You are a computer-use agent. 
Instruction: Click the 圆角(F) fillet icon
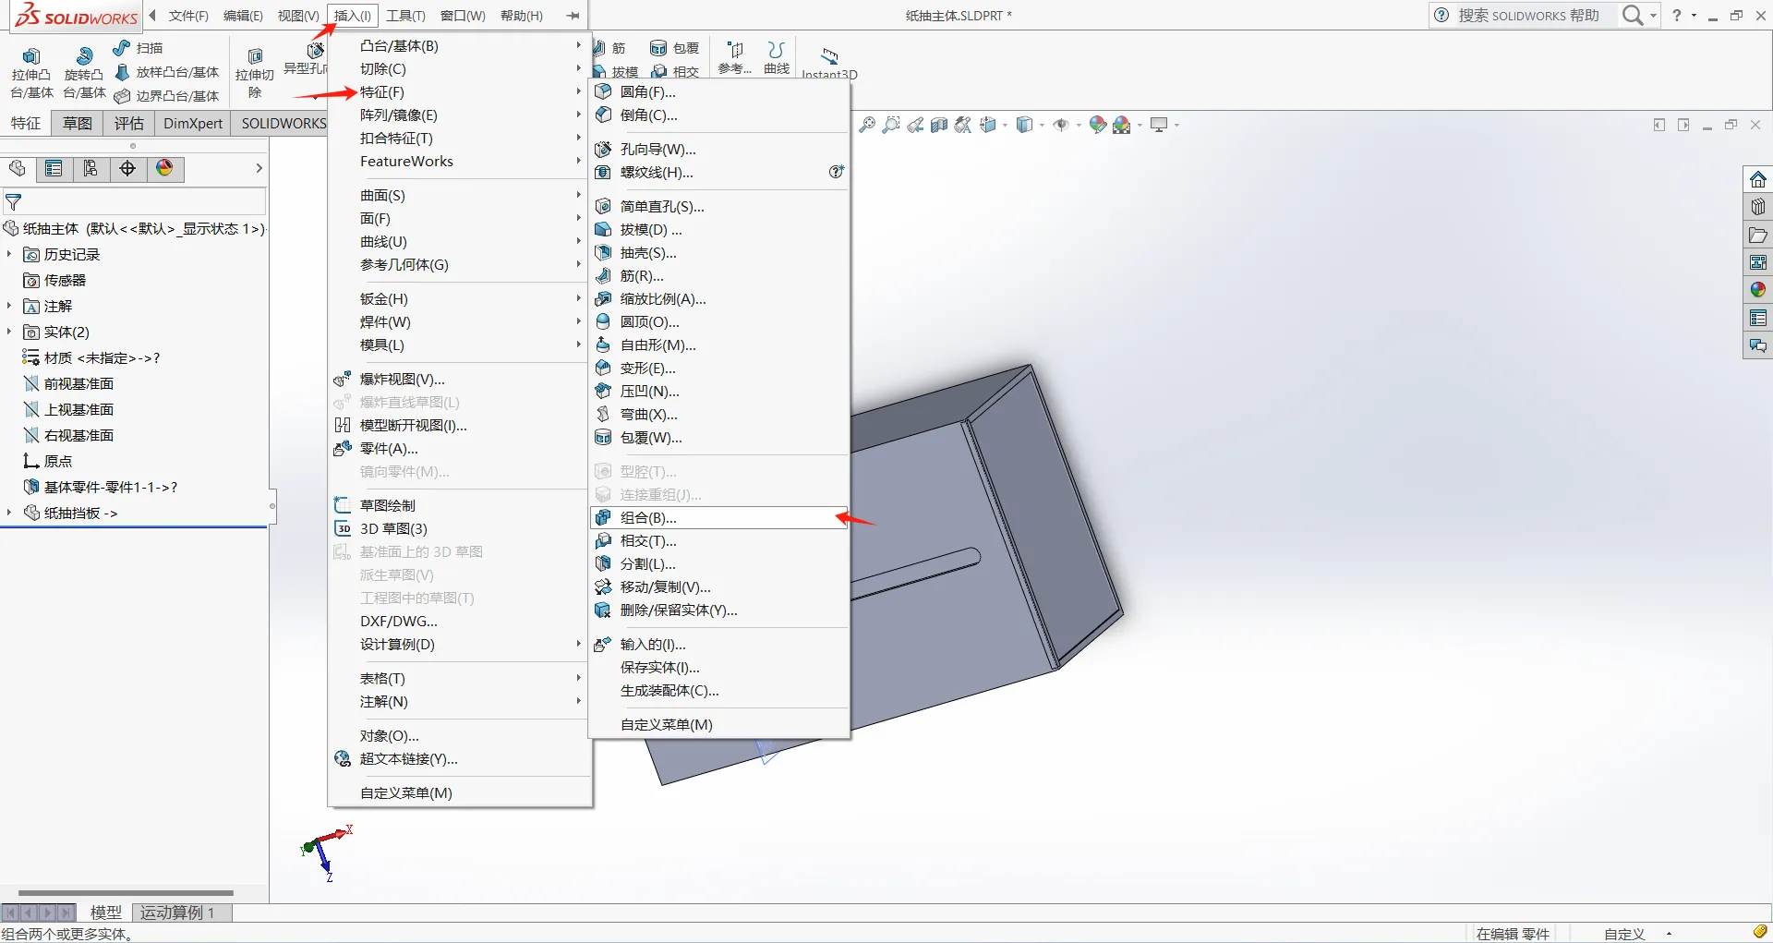coord(604,92)
